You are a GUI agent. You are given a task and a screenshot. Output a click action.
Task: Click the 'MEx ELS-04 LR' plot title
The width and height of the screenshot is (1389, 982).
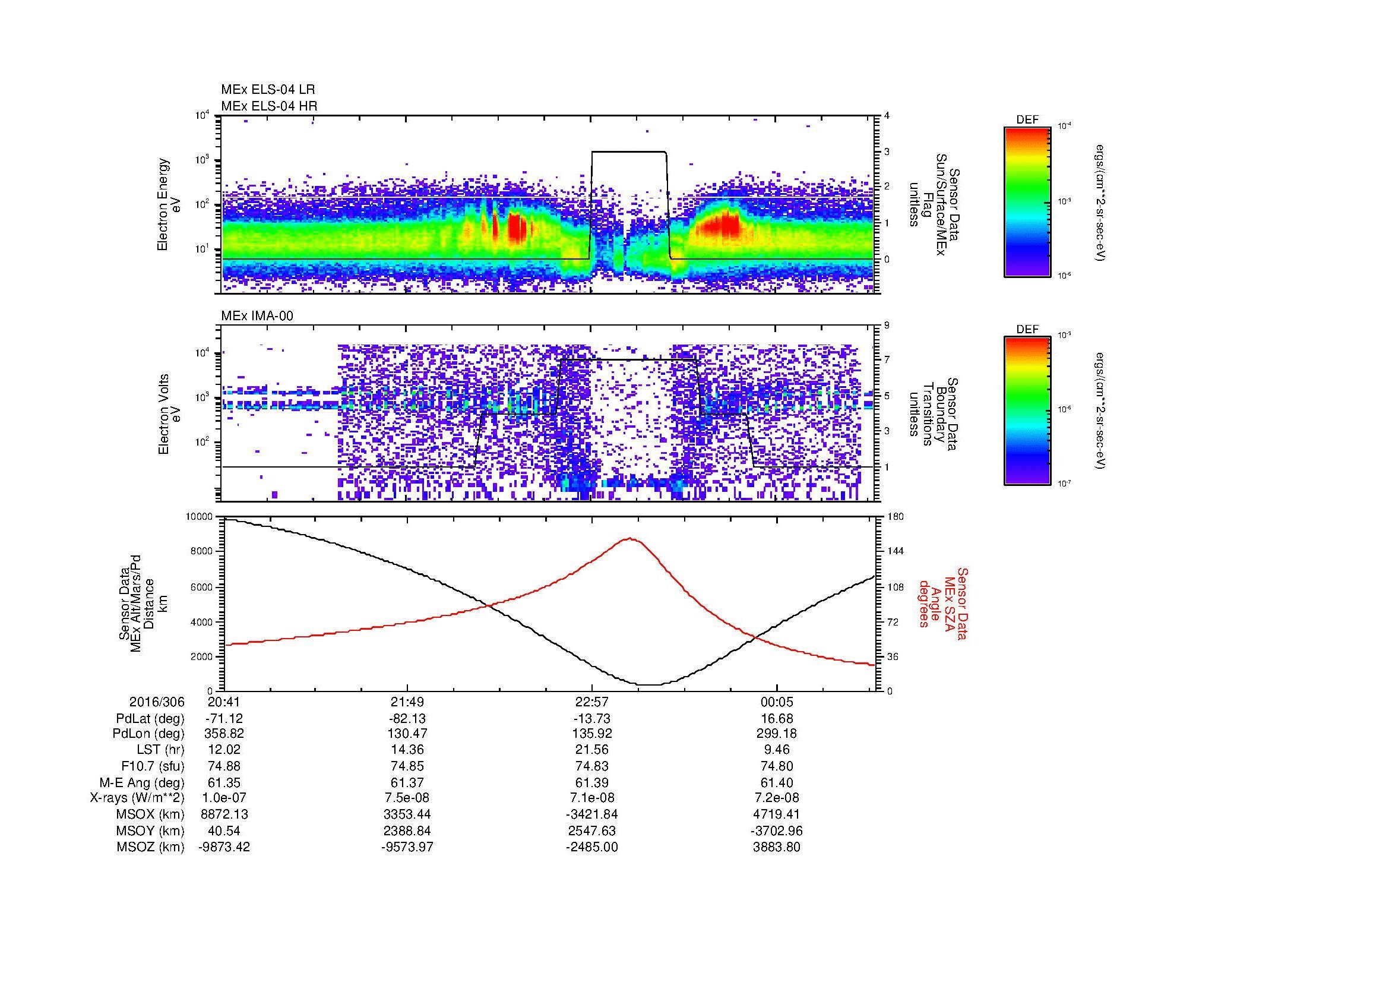pyautogui.click(x=268, y=90)
